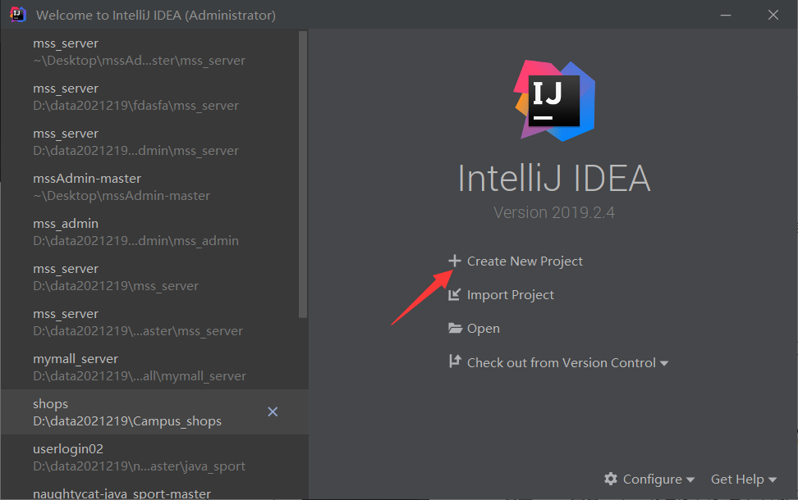Open userlogin02 recent project
Viewport: 798px width, 500px height.
click(x=154, y=457)
